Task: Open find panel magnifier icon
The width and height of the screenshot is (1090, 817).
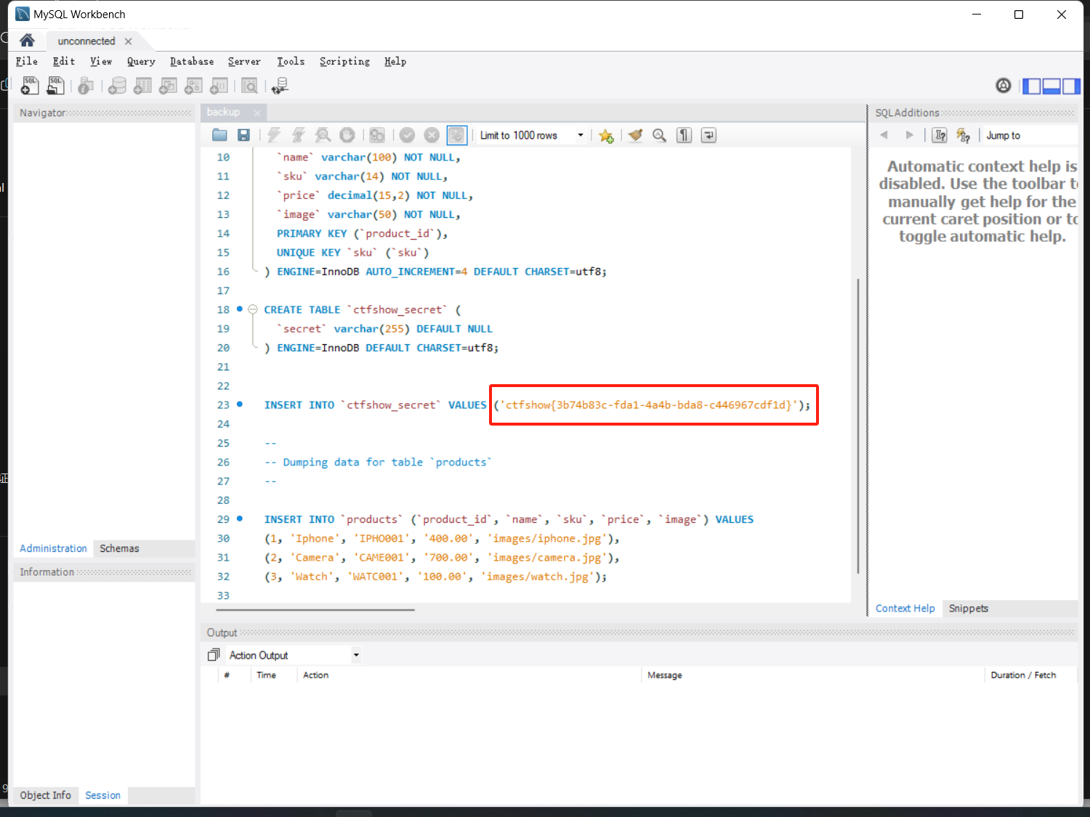Action: click(659, 135)
